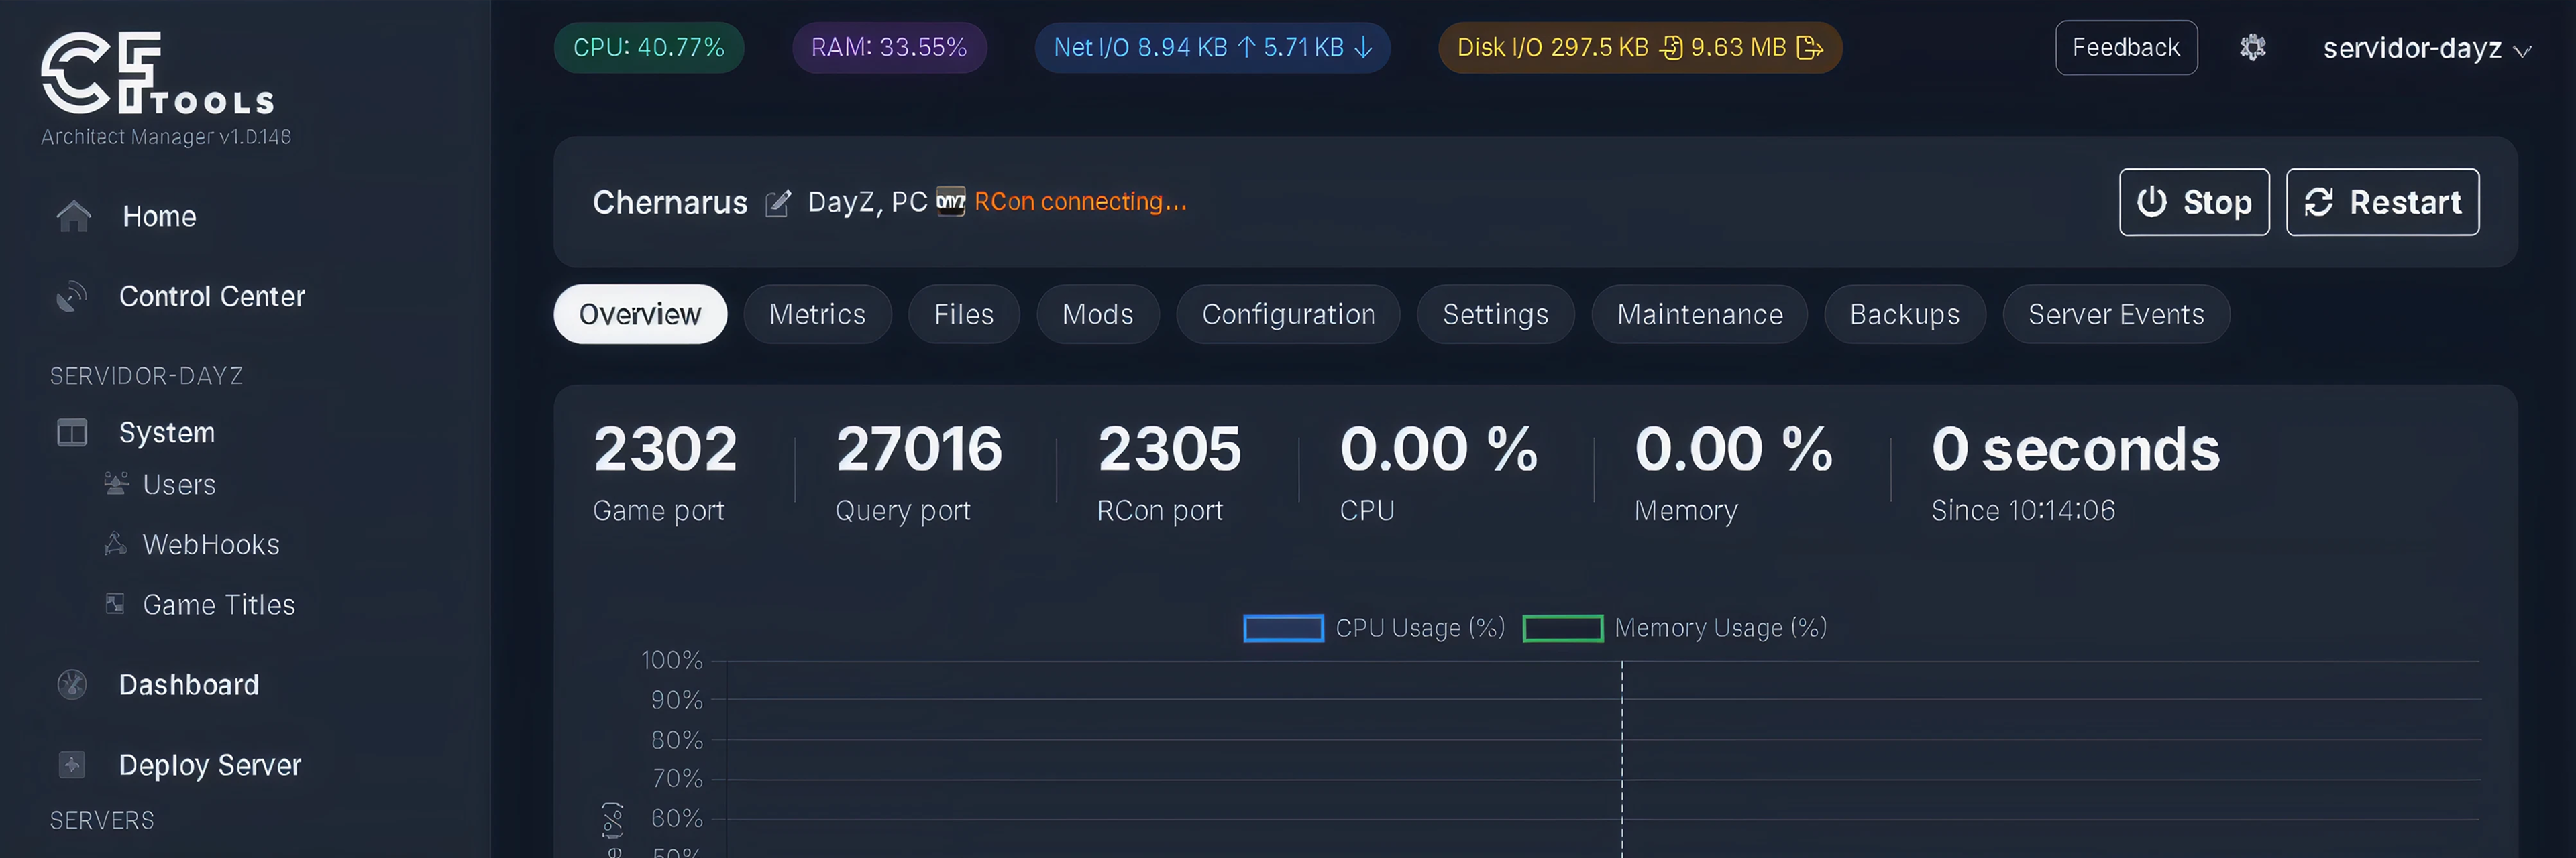The width and height of the screenshot is (2576, 858).
Task: Click the Users people icon
Action: click(x=117, y=483)
